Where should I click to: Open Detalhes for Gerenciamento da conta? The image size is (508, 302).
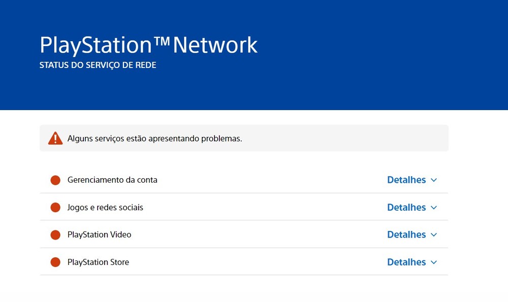406,180
